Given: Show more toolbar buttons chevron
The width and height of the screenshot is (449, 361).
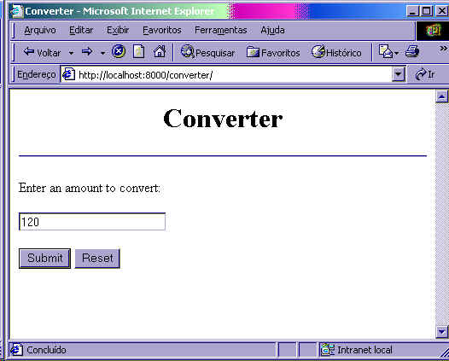Looking at the screenshot, I should pos(443,49).
